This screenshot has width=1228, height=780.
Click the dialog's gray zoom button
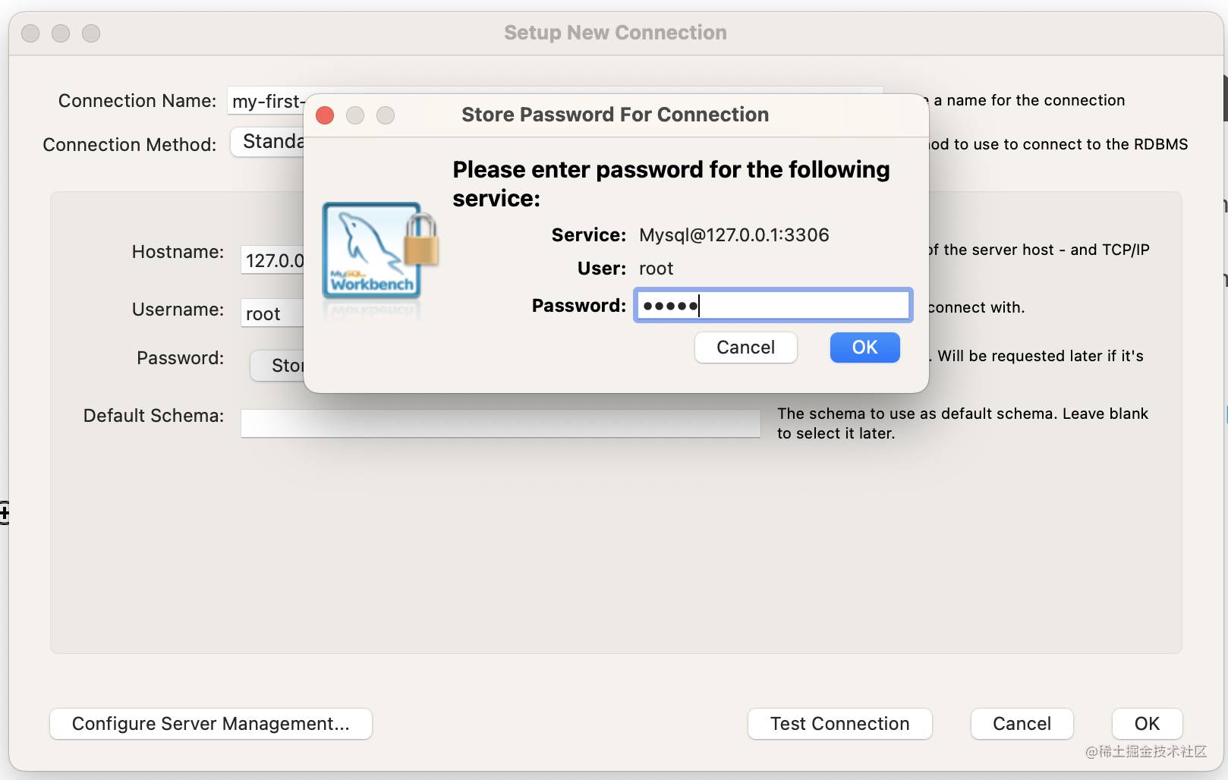tap(386, 115)
